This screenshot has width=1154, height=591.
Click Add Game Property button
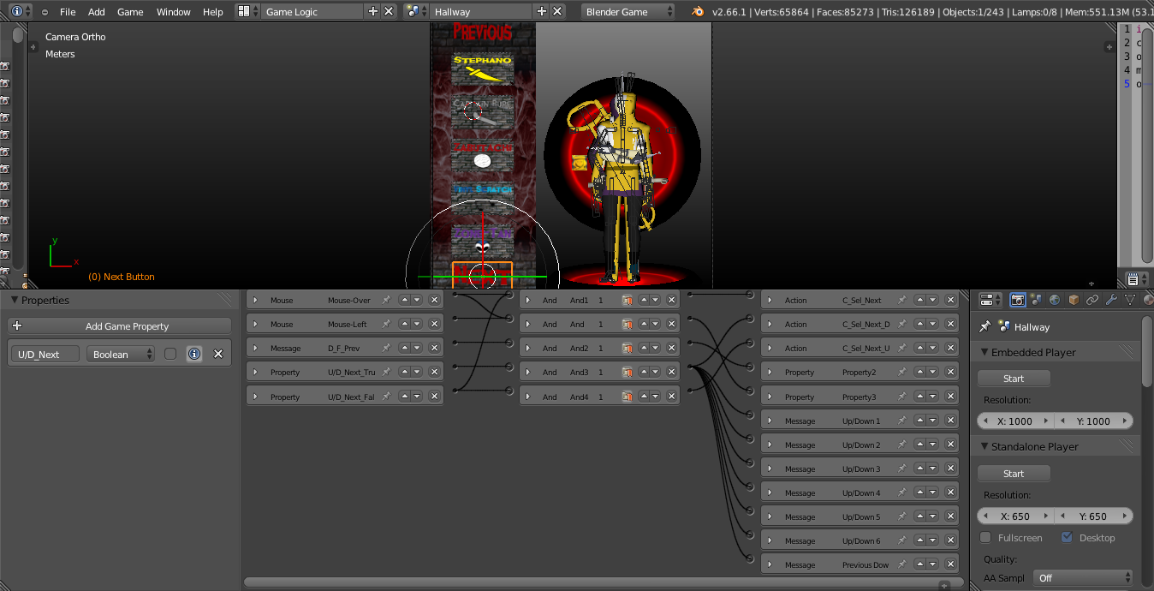point(120,325)
